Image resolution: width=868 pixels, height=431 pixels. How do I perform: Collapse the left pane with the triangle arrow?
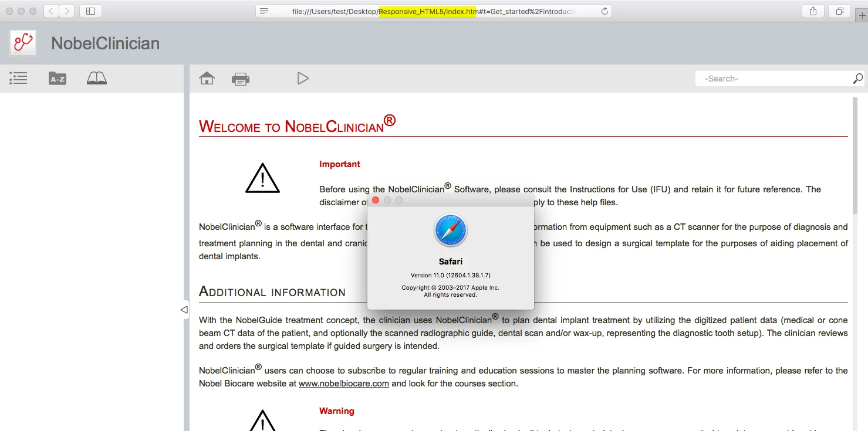[184, 309]
